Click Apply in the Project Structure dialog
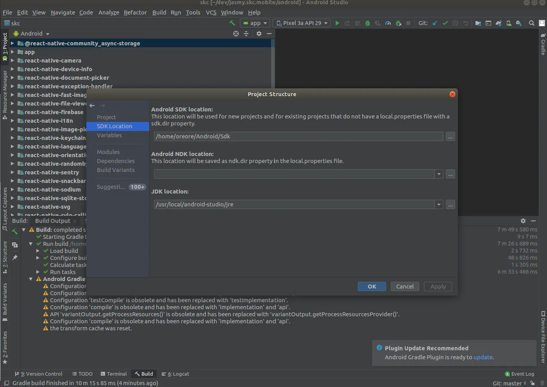 pyautogui.click(x=438, y=287)
